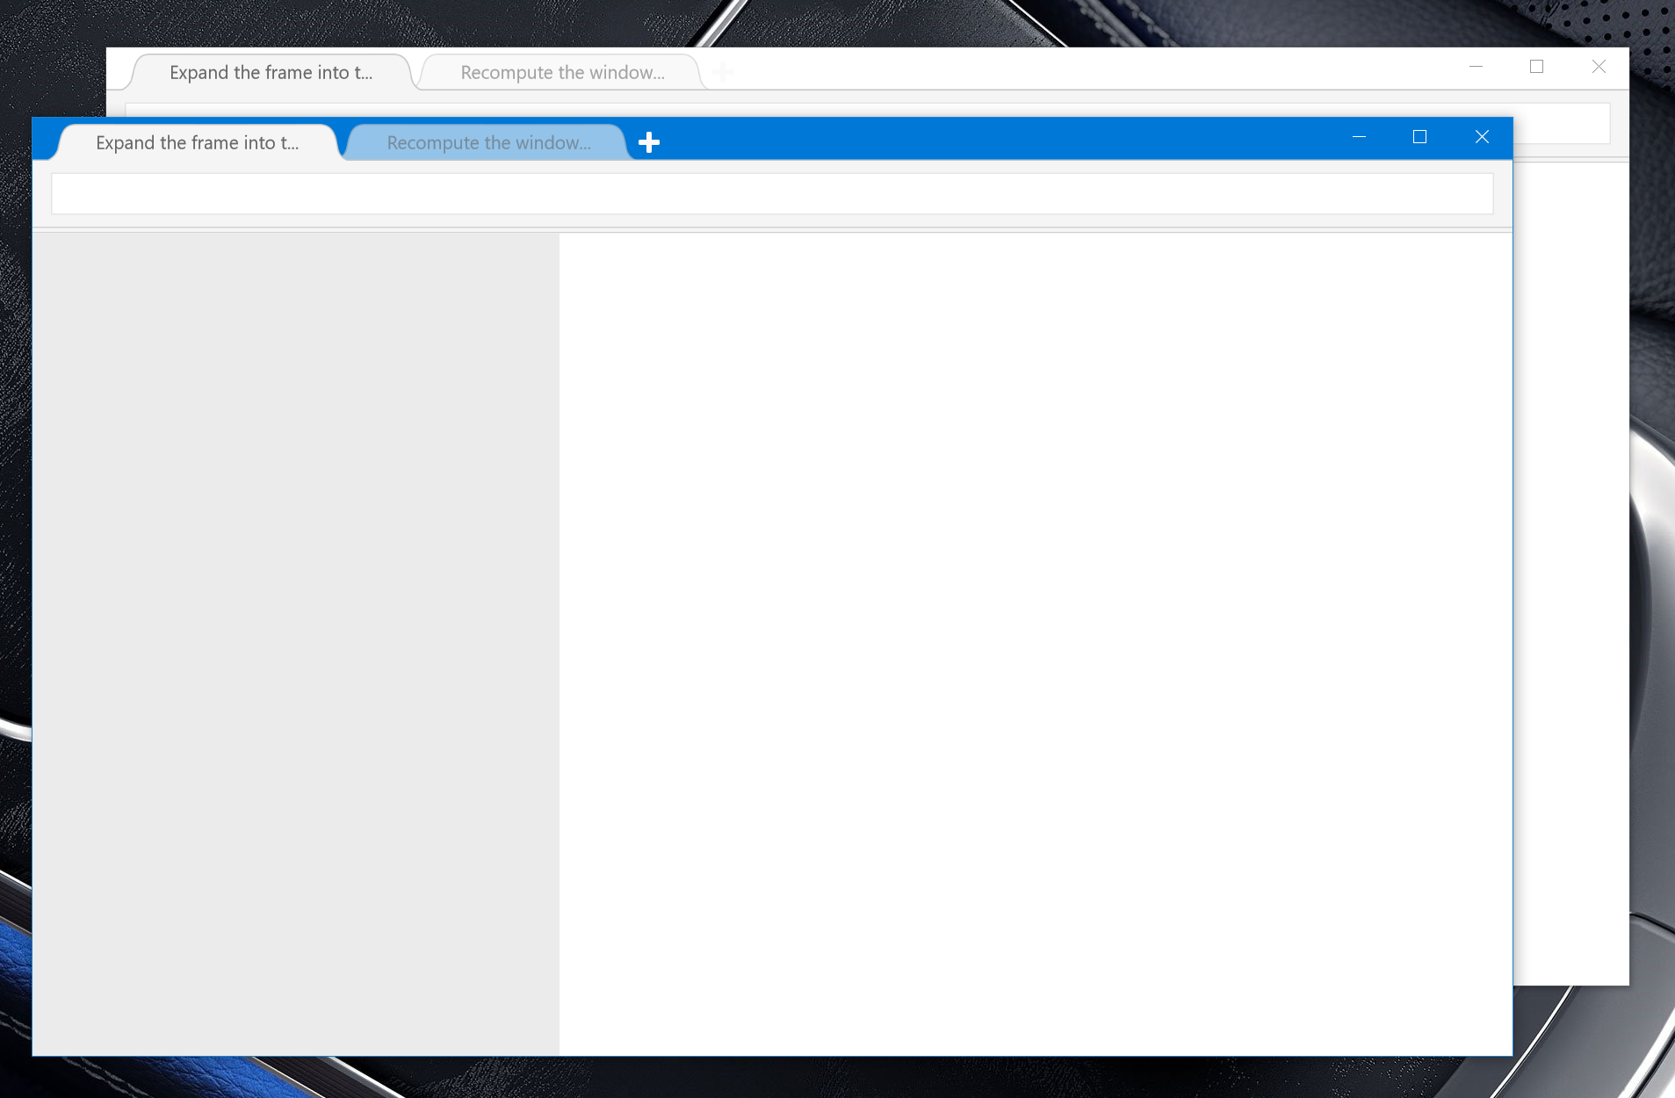The height and width of the screenshot is (1098, 1675).
Task: Switch to the front window's 'Recompute the window...' tab
Action: point(488,142)
